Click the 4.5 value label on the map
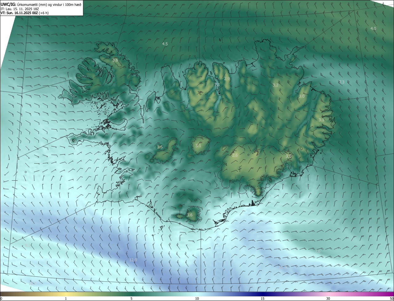Viewport: 394px width, 301px height. (165, 44)
